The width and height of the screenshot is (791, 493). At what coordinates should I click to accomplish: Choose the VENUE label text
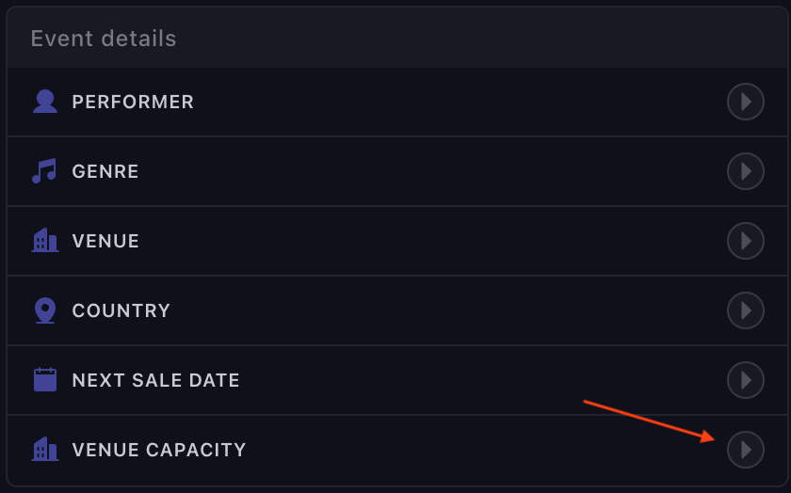(x=105, y=241)
